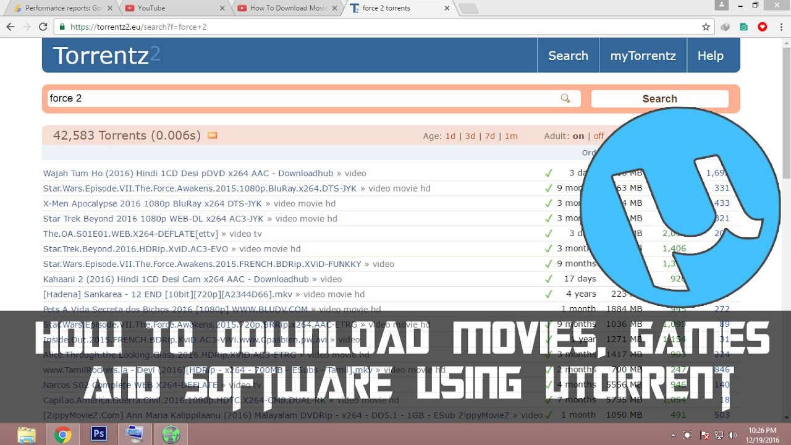Open the Search menu in Torrentz2 header

568,56
